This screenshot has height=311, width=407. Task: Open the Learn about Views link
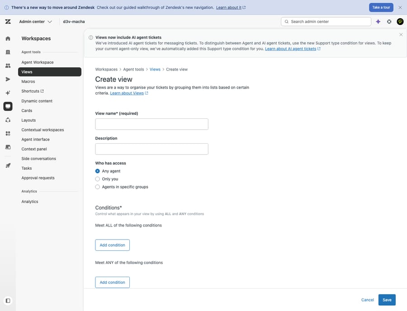[x=129, y=93]
